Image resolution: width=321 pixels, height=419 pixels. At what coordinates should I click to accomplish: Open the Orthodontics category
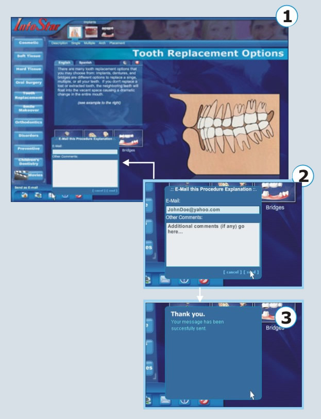[x=28, y=122]
